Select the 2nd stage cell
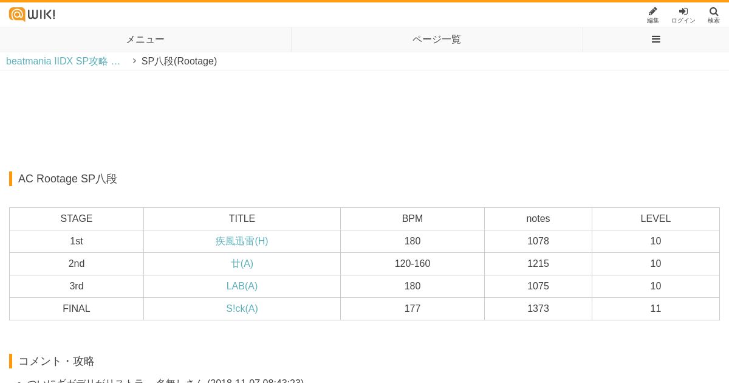Viewport: 729px width, 383px height. coord(77,264)
